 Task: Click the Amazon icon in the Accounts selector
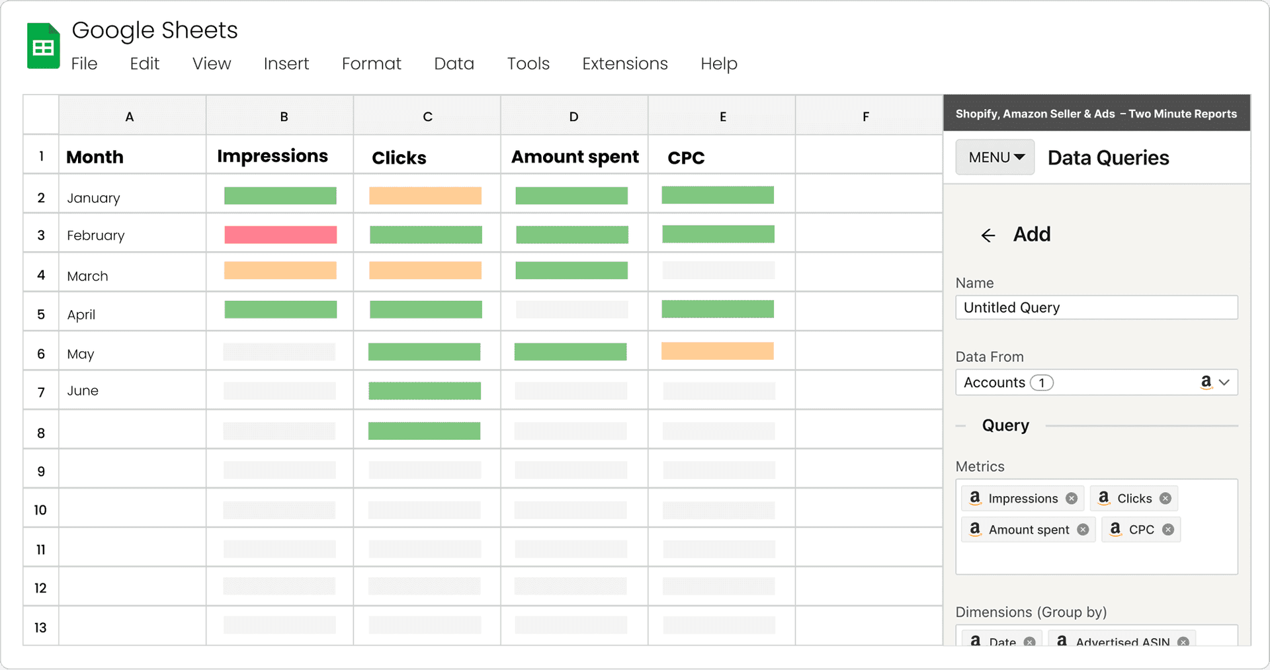point(1206,382)
